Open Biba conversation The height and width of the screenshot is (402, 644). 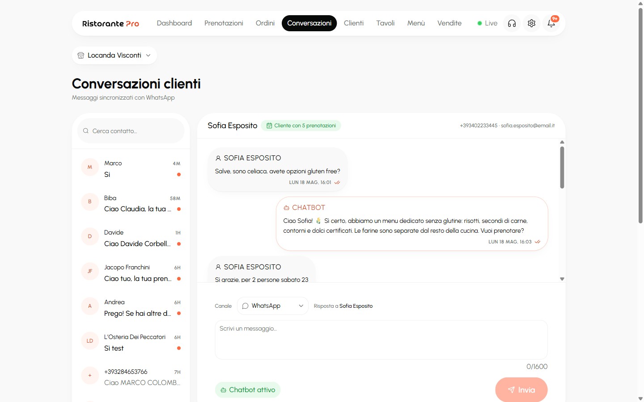click(x=131, y=204)
